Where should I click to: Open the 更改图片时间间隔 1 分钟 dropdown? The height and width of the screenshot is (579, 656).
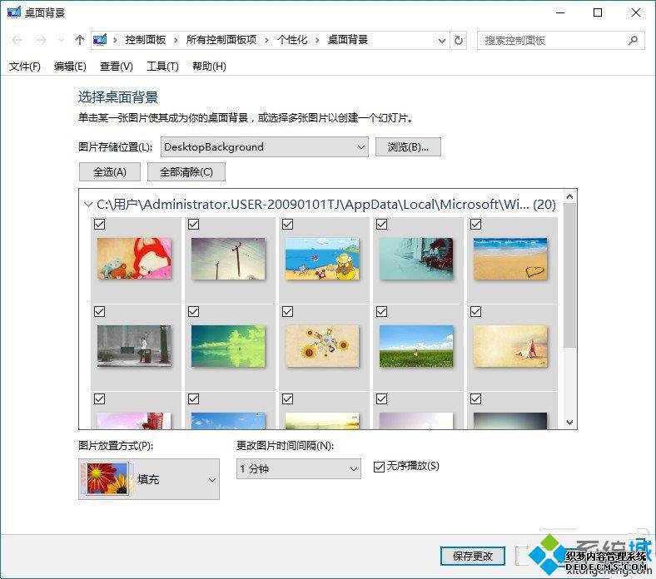click(x=299, y=469)
